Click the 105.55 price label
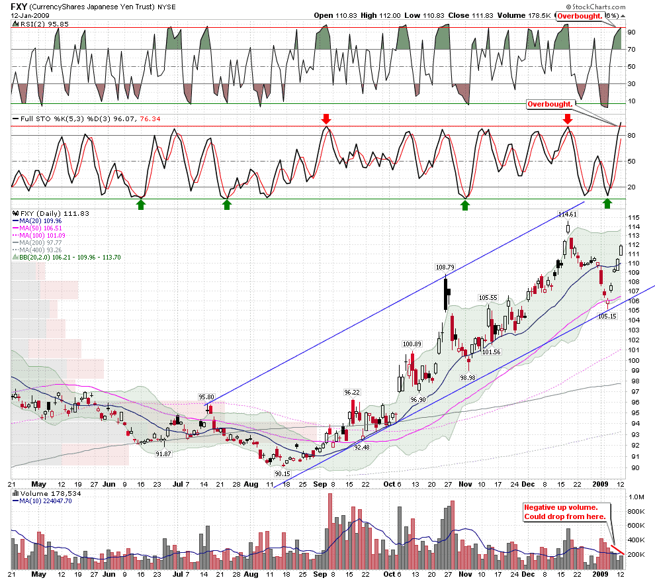The height and width of the screenshot is (580, 655). 488,298
